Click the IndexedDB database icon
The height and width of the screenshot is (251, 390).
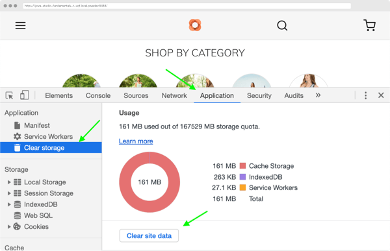pos(17,204)
